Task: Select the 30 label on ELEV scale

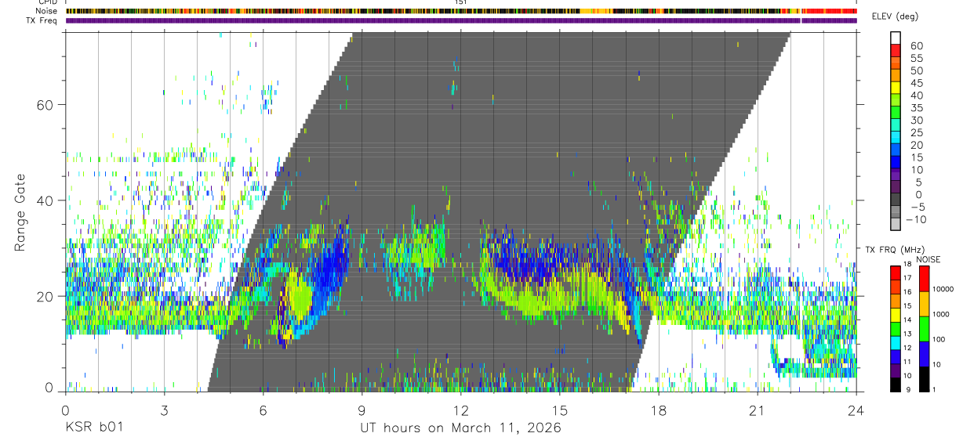Action: (x=917, y=121)
